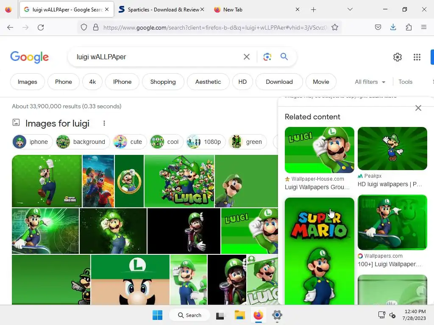Open the Tools options
This screenshot has width=434, height=325.
(x=405, y=82)
